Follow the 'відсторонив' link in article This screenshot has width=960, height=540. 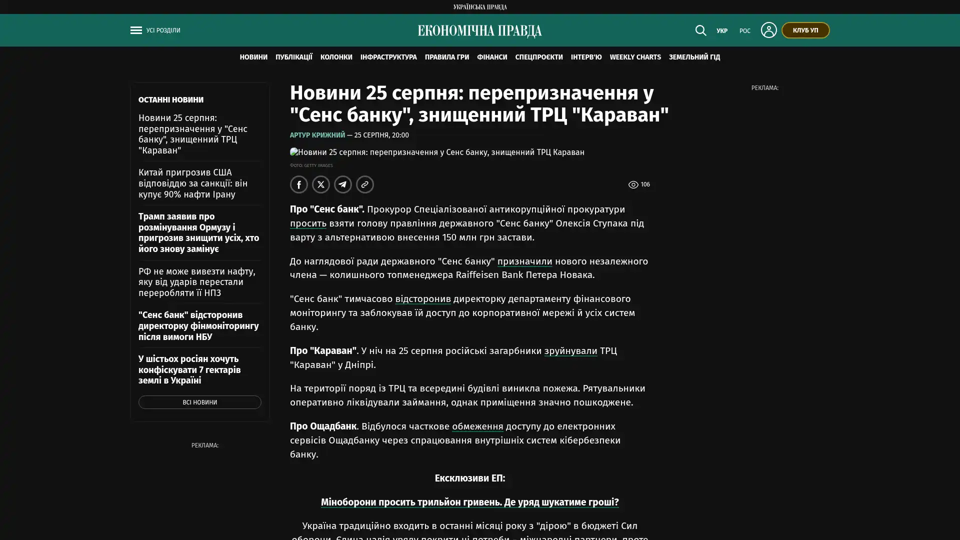[x=423, y=299]
